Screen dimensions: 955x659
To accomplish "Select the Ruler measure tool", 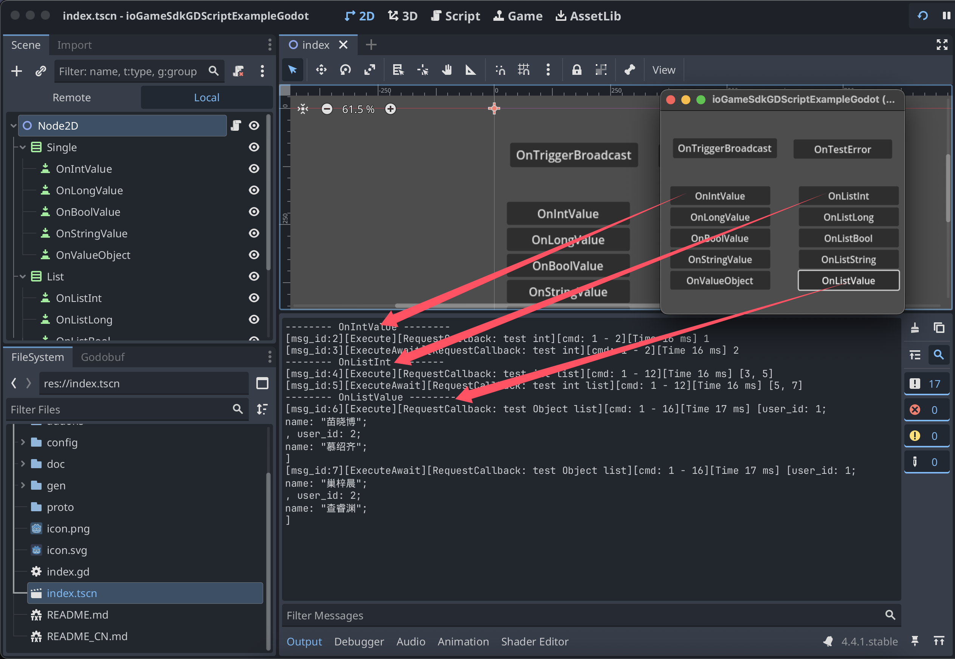I will [470, 70].
